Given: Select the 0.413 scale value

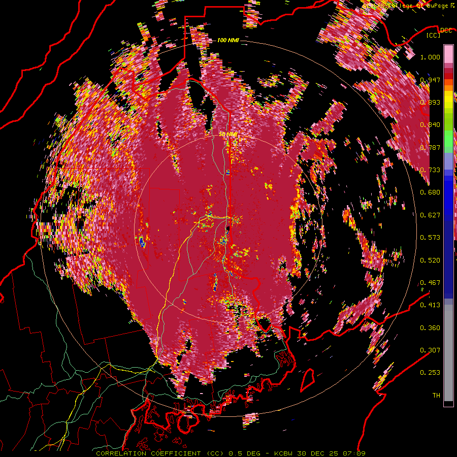Looking at the screenshot, I should pos(430,305).
